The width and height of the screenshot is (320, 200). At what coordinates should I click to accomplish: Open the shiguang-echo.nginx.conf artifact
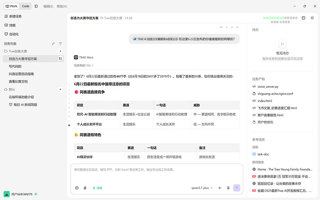point(275,94)
